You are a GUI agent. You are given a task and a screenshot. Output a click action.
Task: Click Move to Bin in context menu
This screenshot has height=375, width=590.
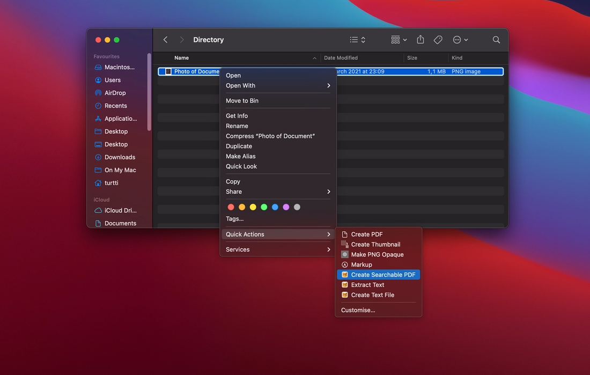coord(242,101)
